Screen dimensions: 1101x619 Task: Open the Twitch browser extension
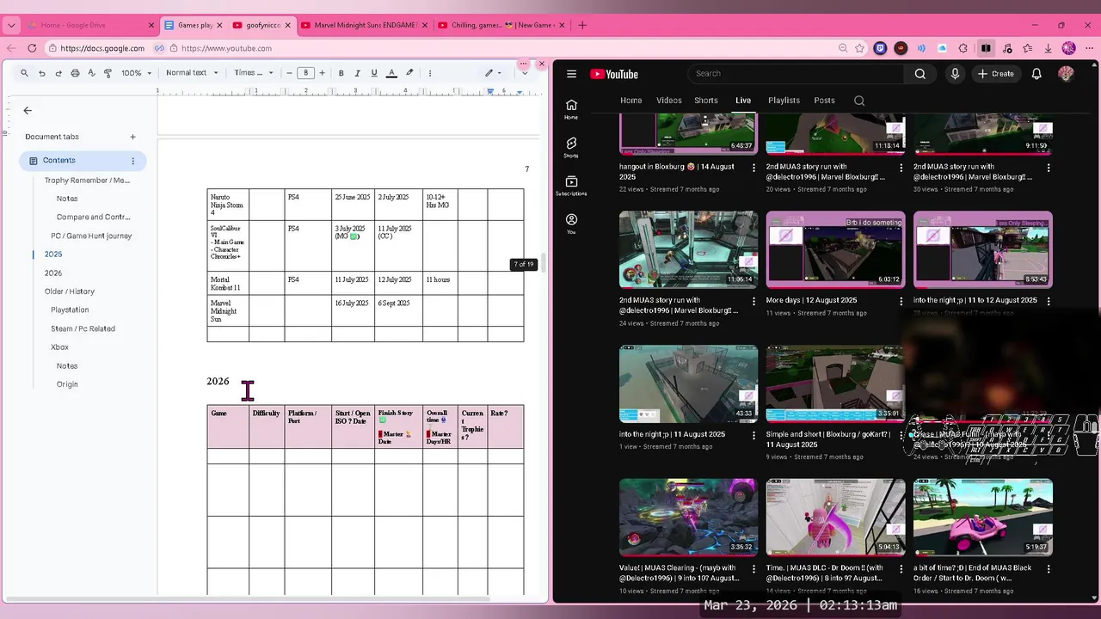pyautogui.click(x=880, y=48)
